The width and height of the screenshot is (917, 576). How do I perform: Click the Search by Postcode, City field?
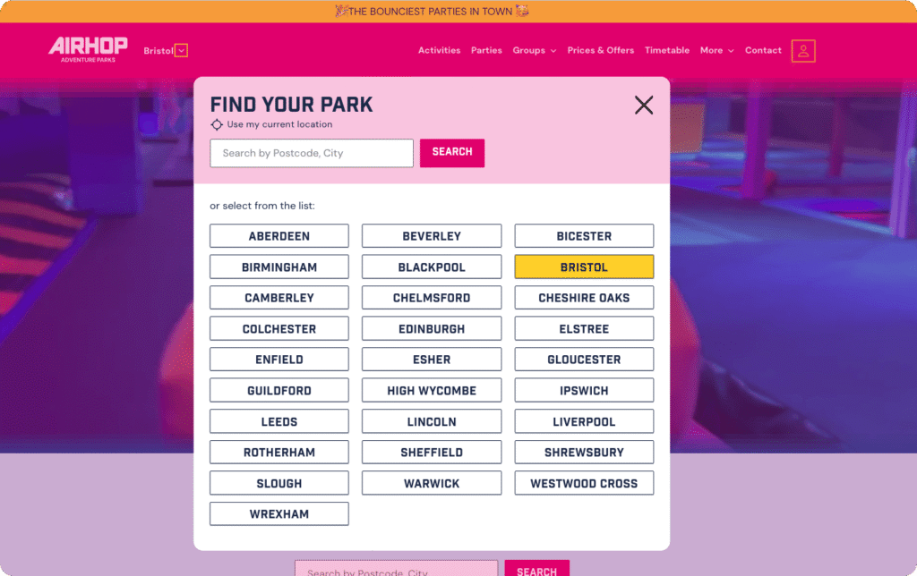[x=312, y=153]
